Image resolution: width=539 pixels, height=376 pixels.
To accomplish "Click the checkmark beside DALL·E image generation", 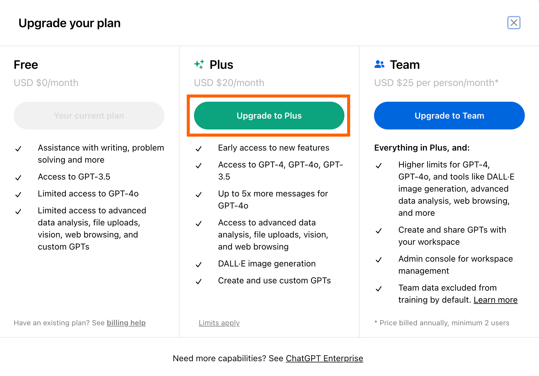I will coord(198,264).
